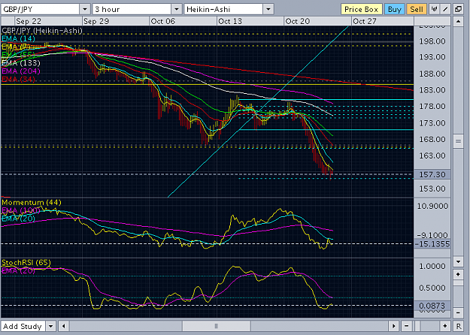Click the vertical scrollbar down arrow
Image resolution: width=470 pixels, height=335 pixels.
tap(458, 261)
